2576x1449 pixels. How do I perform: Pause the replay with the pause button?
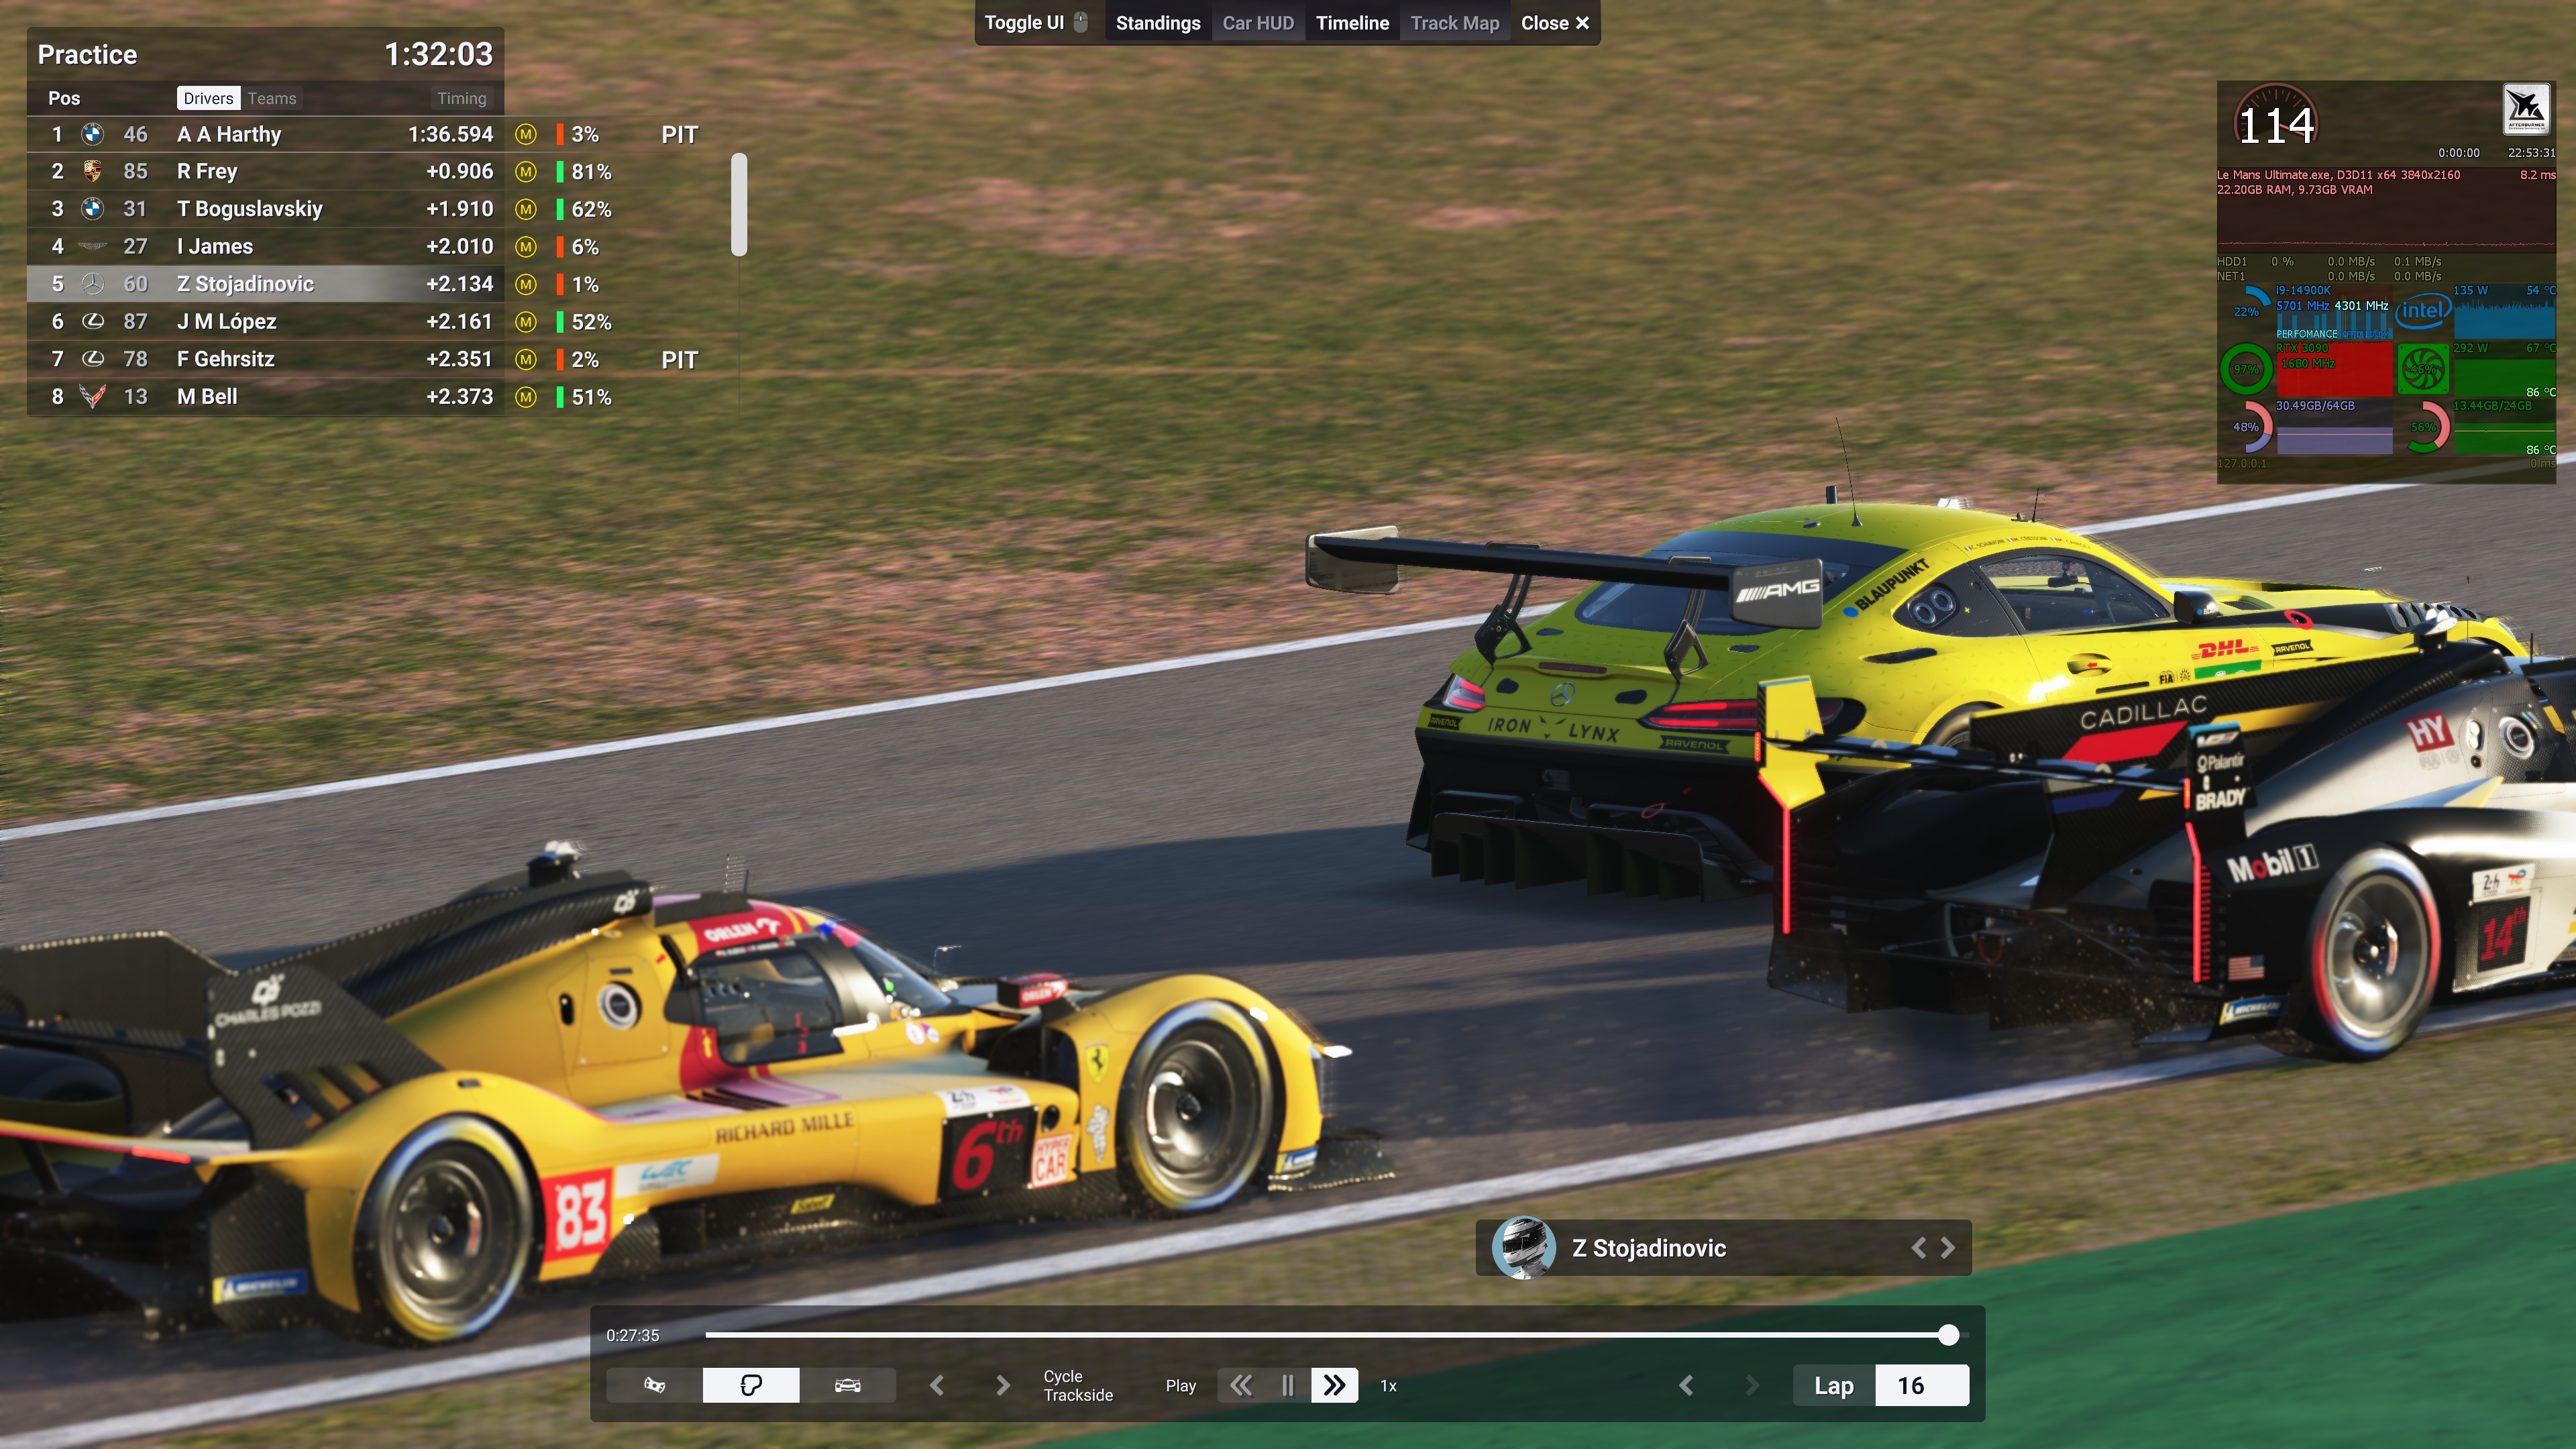point(1288,1385)
